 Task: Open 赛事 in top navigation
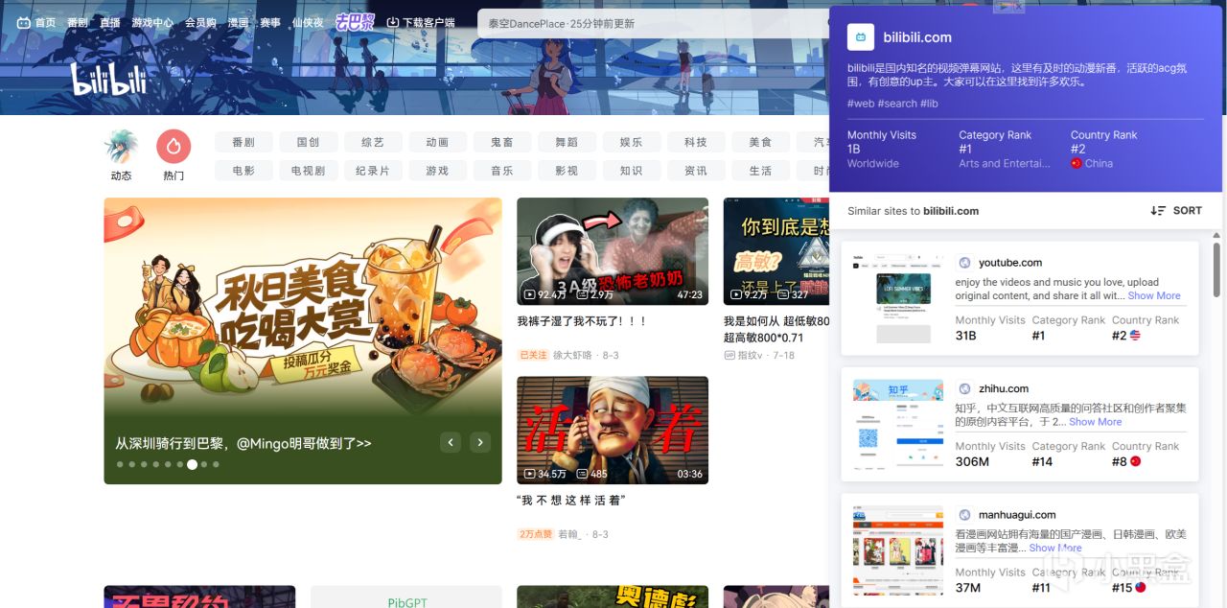click(x=270, y=22)
